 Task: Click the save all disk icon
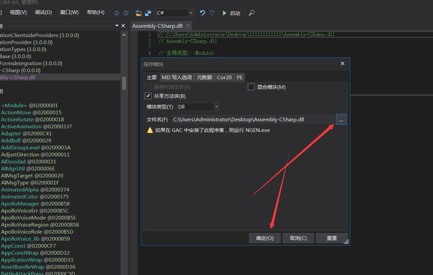click(x=148, y=13)
